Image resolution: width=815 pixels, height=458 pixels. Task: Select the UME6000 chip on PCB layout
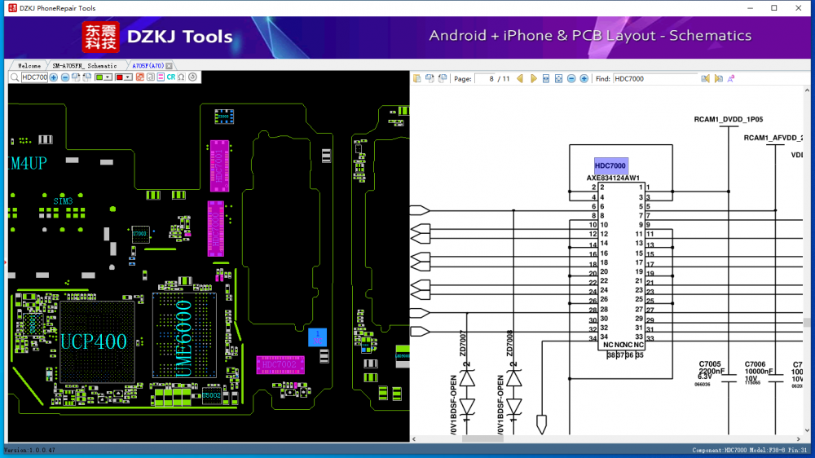184,335
